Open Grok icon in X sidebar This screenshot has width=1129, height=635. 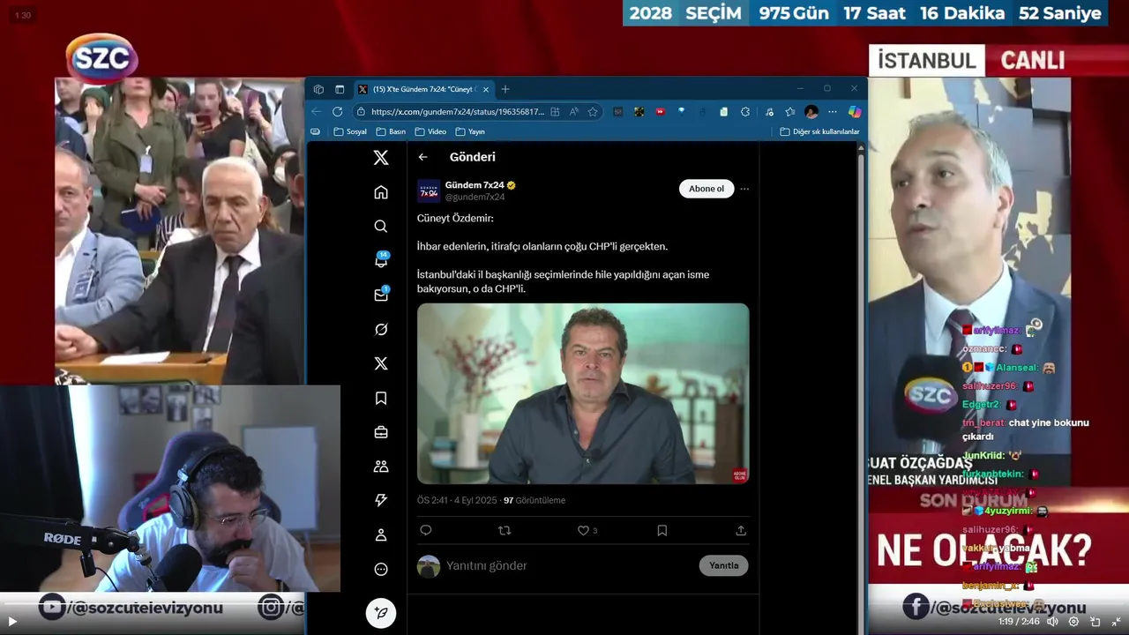(x=381, y=329)
